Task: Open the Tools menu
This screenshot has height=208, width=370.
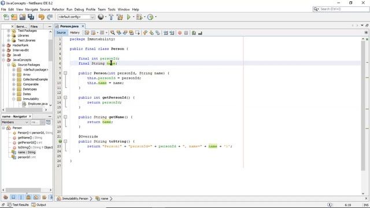Action: click(112, 9)
